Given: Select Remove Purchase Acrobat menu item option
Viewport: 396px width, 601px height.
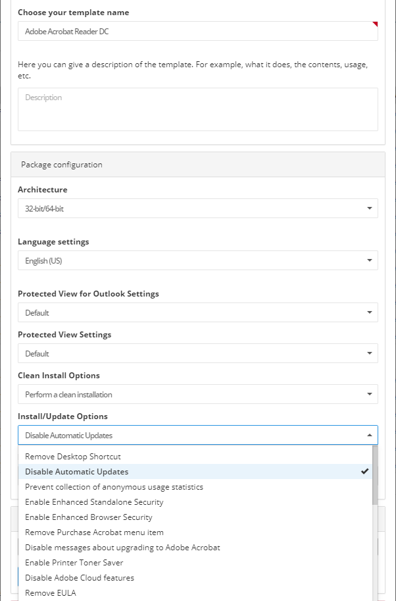Looking at the screenshot, I should pos(195,532).
